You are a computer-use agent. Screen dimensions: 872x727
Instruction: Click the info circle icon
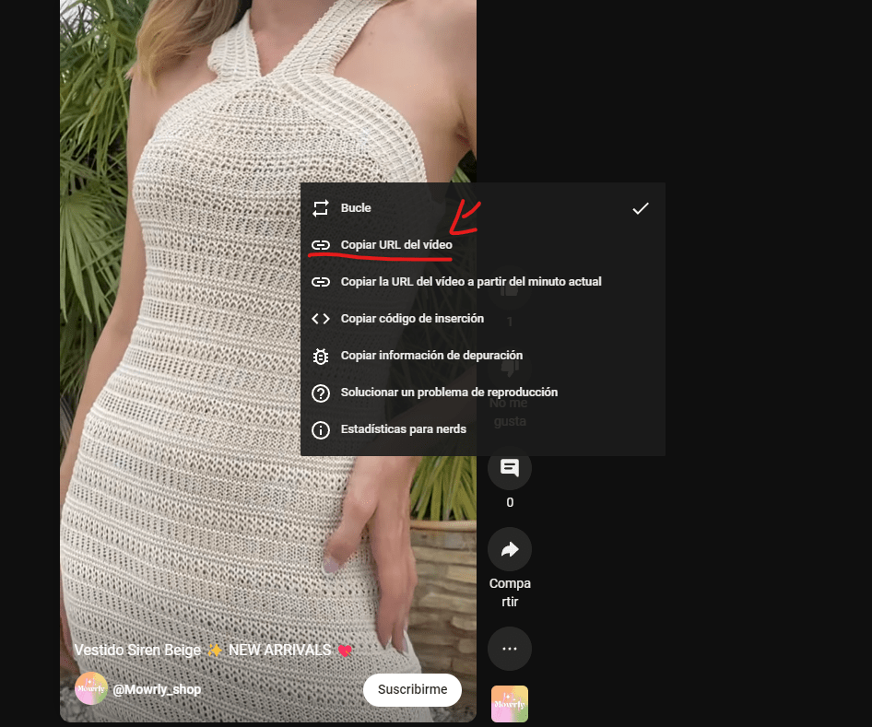(x=321, y=429)
